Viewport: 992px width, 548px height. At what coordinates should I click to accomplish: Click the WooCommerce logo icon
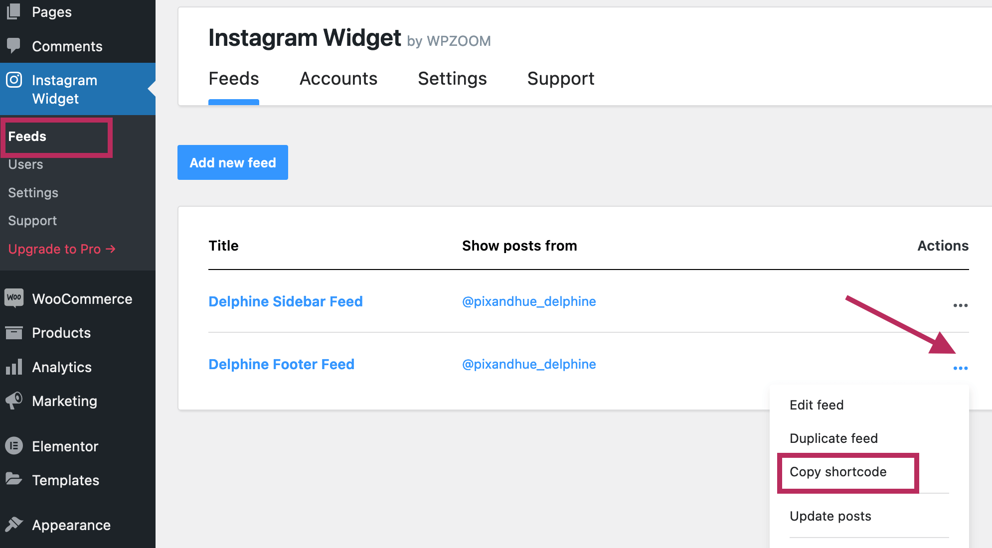point(14,298)
